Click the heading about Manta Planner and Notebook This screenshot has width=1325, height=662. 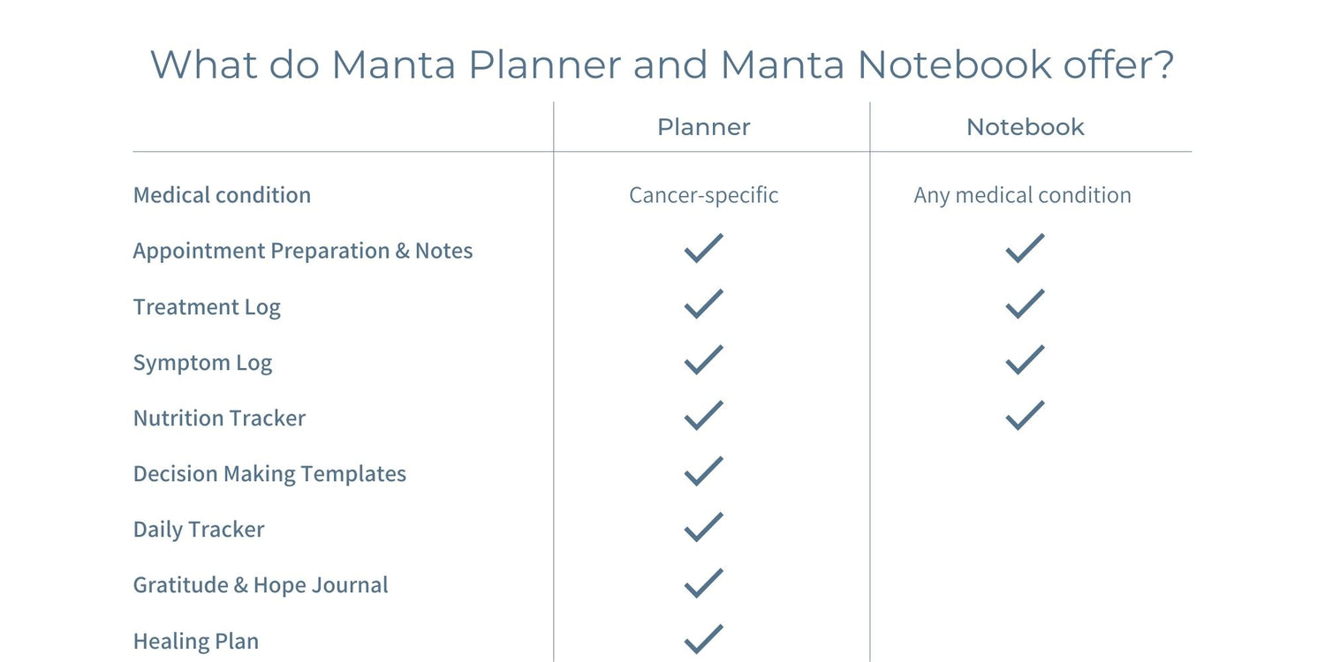(x=662, y=64)
